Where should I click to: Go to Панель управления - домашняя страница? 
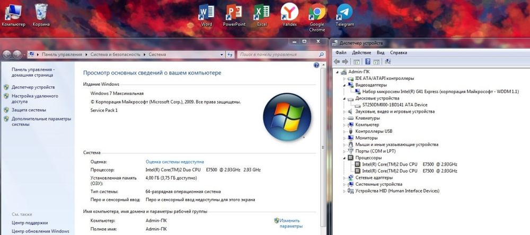(x=33, y=73)
